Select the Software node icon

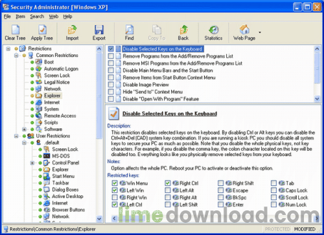(x=39, y=129)
